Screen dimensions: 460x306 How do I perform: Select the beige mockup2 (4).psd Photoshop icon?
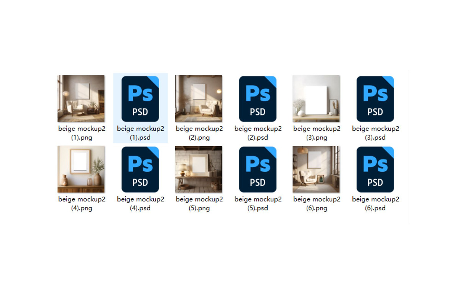140,169
